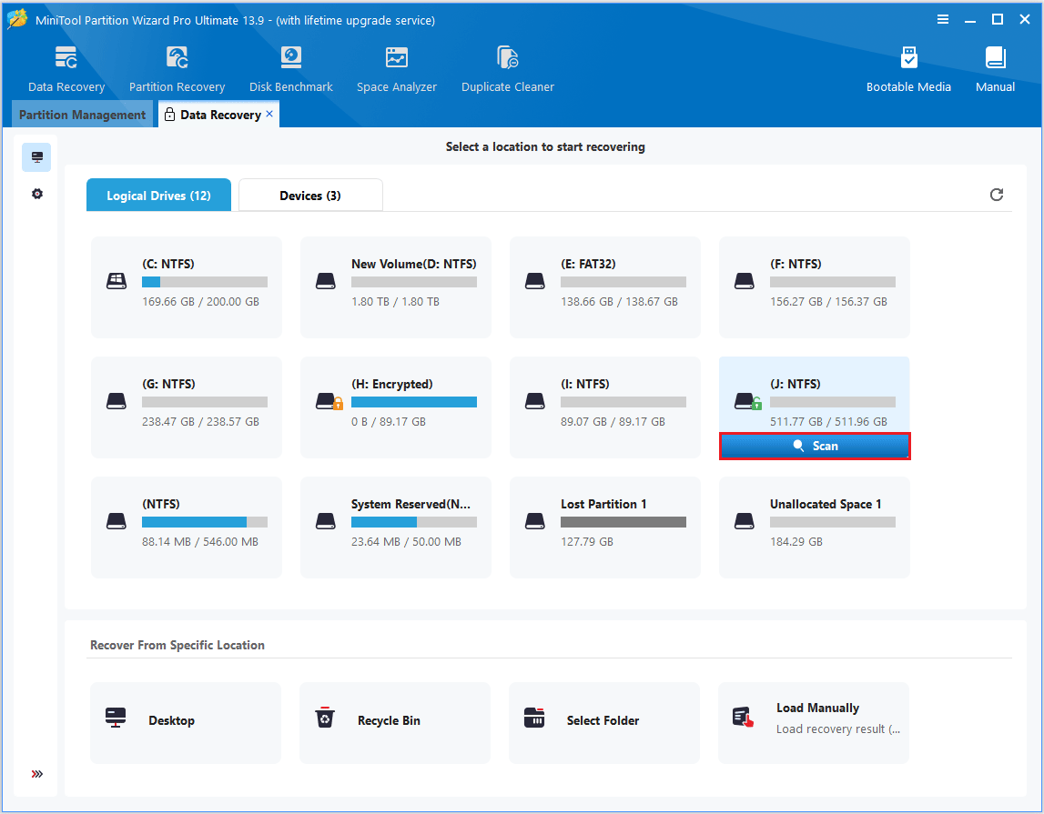Click the "169.66 GB / 200.00 GB" text
This screenshot has width=1044, height=814.
point(200,302)
